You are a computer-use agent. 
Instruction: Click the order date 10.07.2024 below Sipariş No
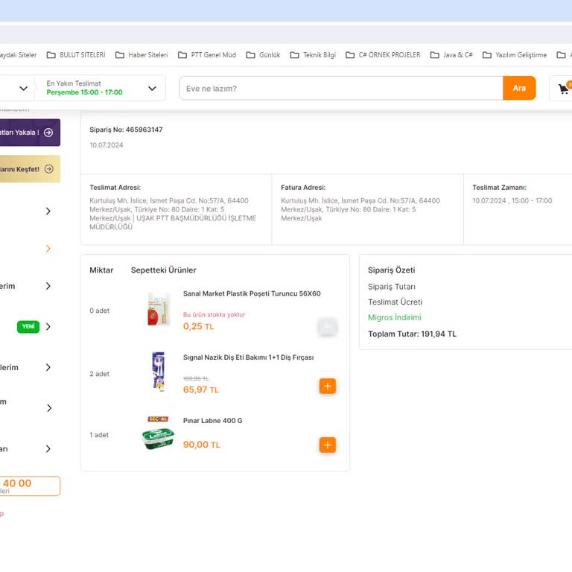click(x=107, y=145)
